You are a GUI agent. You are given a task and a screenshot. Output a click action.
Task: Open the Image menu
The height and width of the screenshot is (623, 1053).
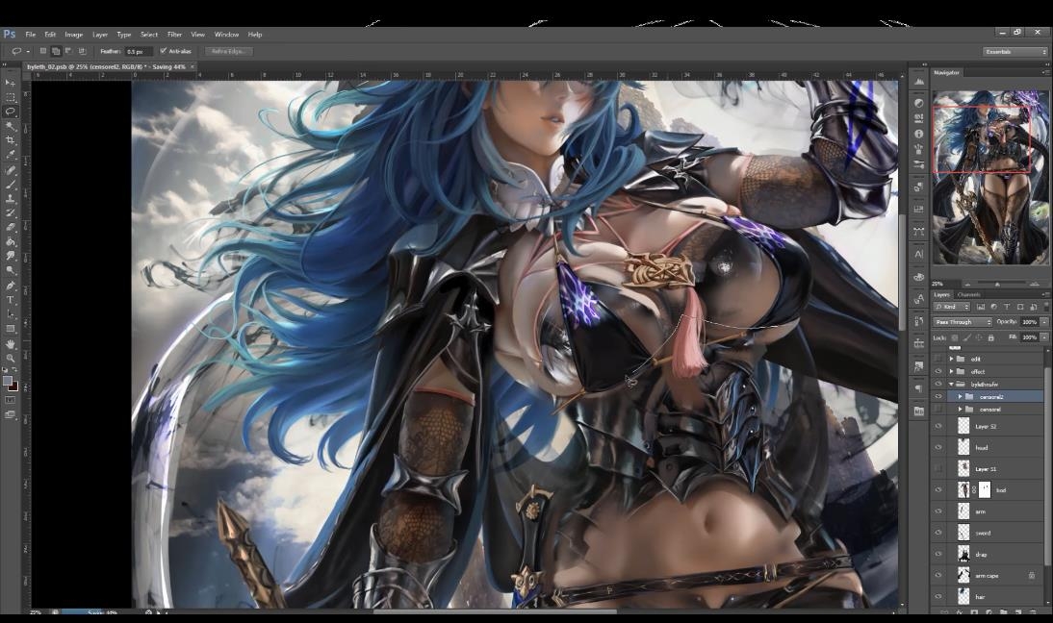click(x=74, y=35)
